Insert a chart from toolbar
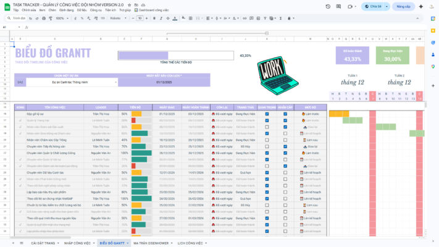Viewport: 439px width, 247px height. (258, 18)
